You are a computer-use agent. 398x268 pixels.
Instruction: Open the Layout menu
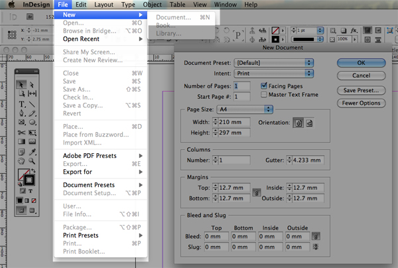(x=104, y=5)
